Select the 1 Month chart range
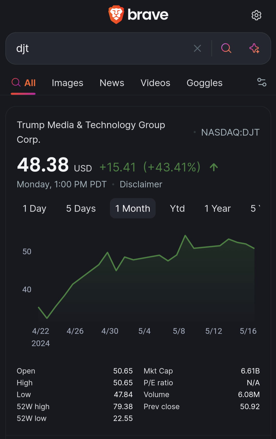The width and height of the screenshot is (276, 439). 133,208
